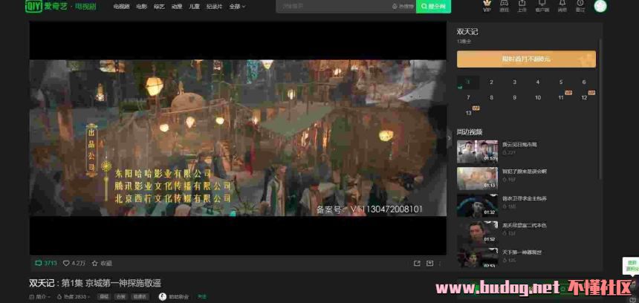
Task: Select episode 2
Action: (491, 82)
